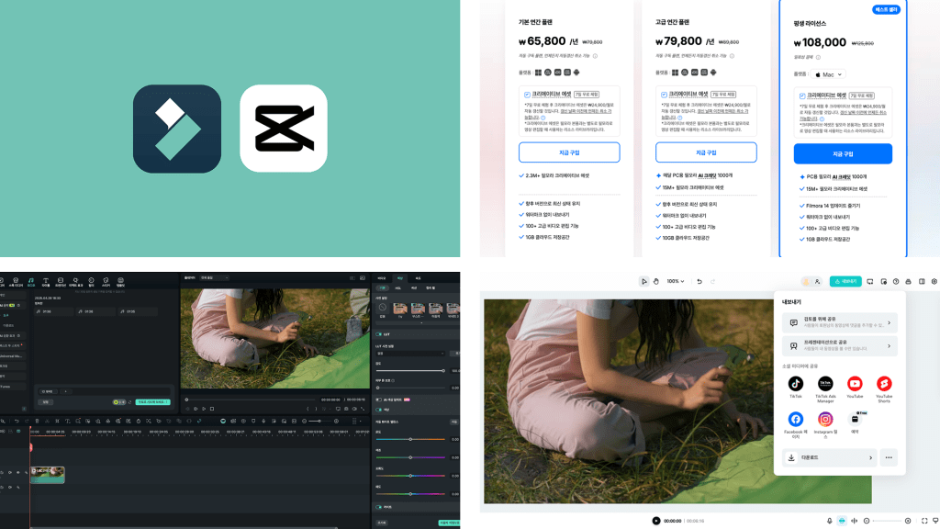
Task: Click the teal export button in CapCut
Action: pos(845,281)
